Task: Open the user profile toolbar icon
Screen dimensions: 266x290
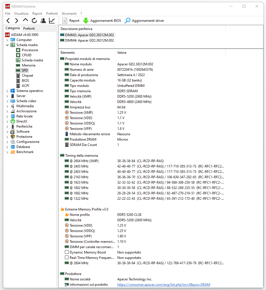Action: click(43, 21)
